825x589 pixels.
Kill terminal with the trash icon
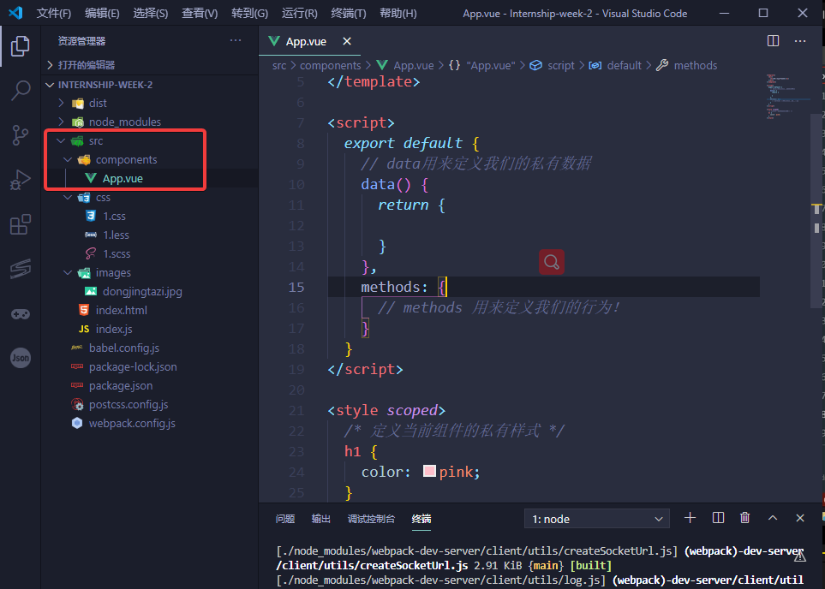(745, 518)
